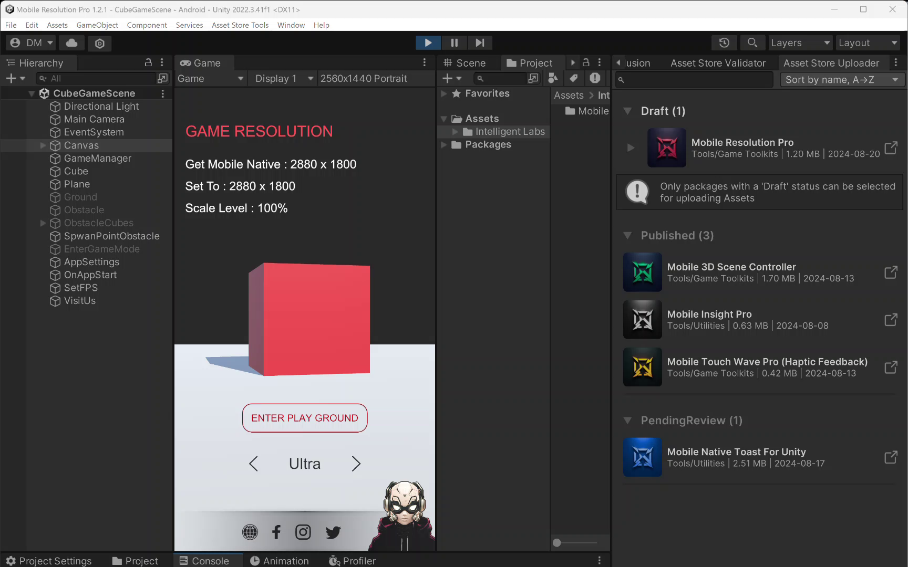Toggle the Project error filter icon
908x567 pixels.
click(x=595, y=78)
